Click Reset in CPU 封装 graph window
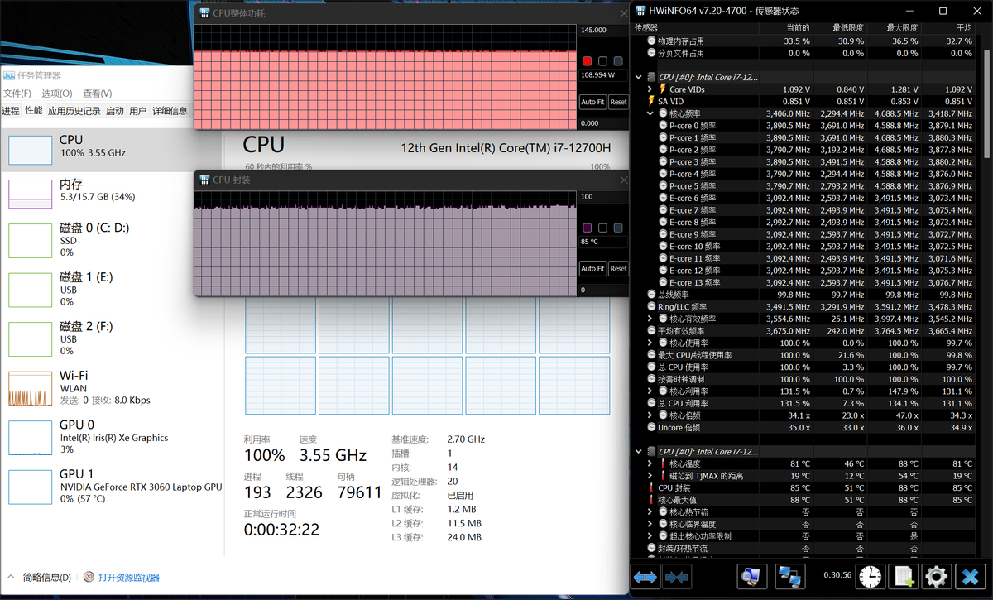Screen dimensions: 993x600 coord(618,268)
